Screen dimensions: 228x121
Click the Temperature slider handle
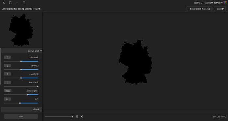28,95
